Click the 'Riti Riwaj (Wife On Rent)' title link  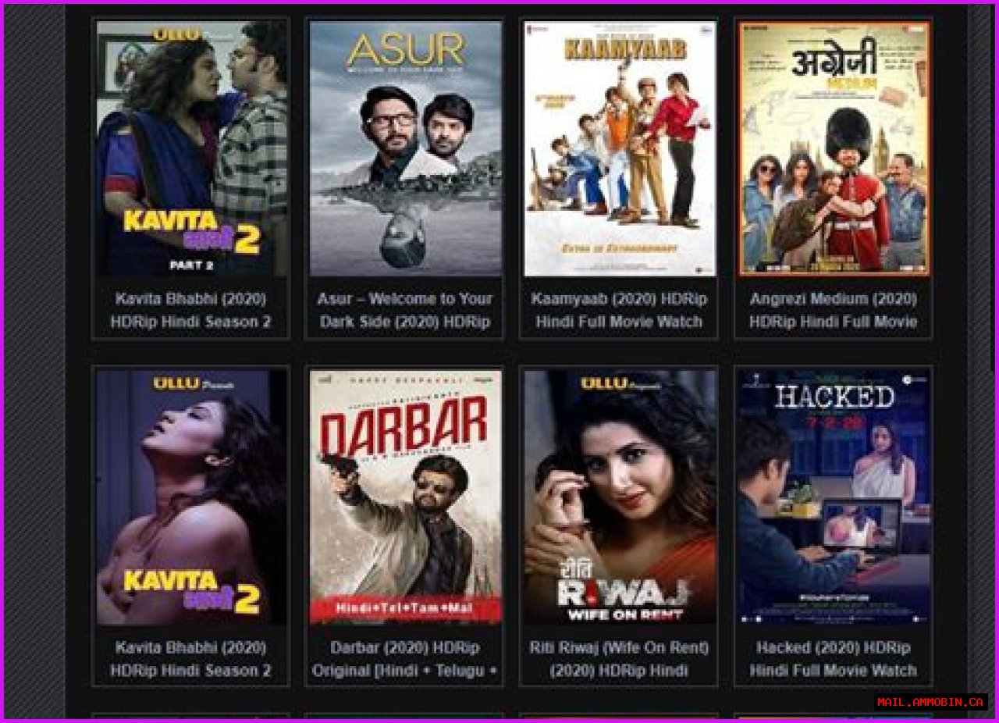pos(620,659)
